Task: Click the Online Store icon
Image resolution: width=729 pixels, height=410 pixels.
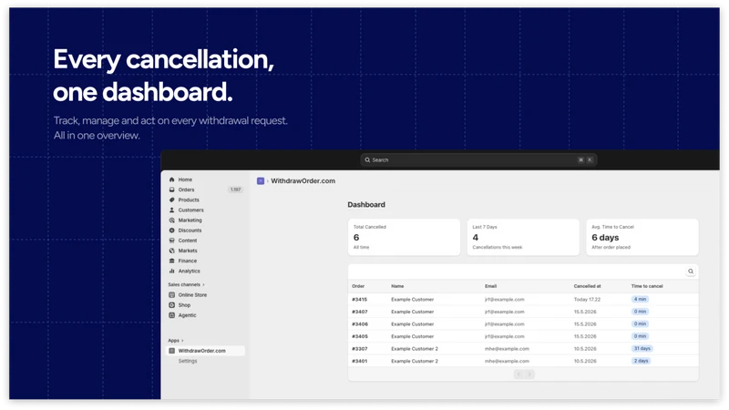Action: (171, 295)
